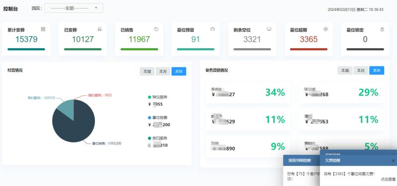Toggle 祭扫服务 legend item in chart
Image resolution: width=397 pixels, height=186 pixels.
tap(157, 138)
